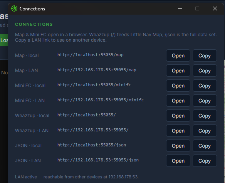Click the 'Whazzup · LAN' row label

pyautogui.click(x=32, y=131)
